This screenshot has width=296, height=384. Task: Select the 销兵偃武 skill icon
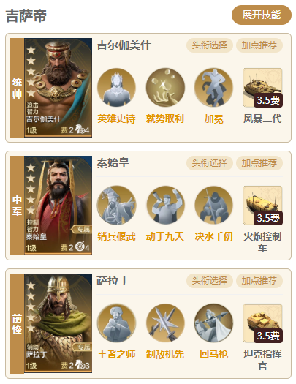(x=116, y=206)
